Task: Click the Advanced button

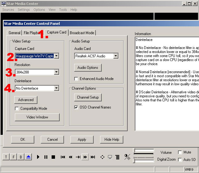Action: tap(26, 100)
